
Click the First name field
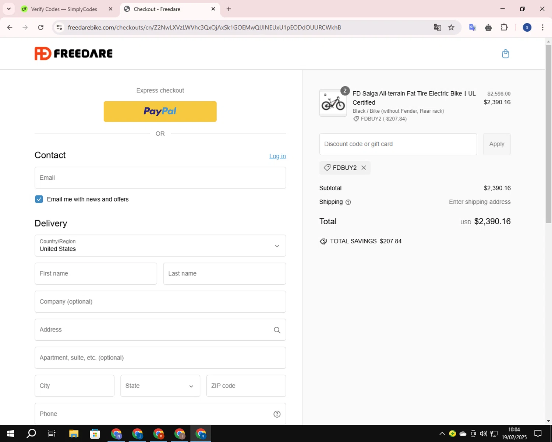(96, 274)
